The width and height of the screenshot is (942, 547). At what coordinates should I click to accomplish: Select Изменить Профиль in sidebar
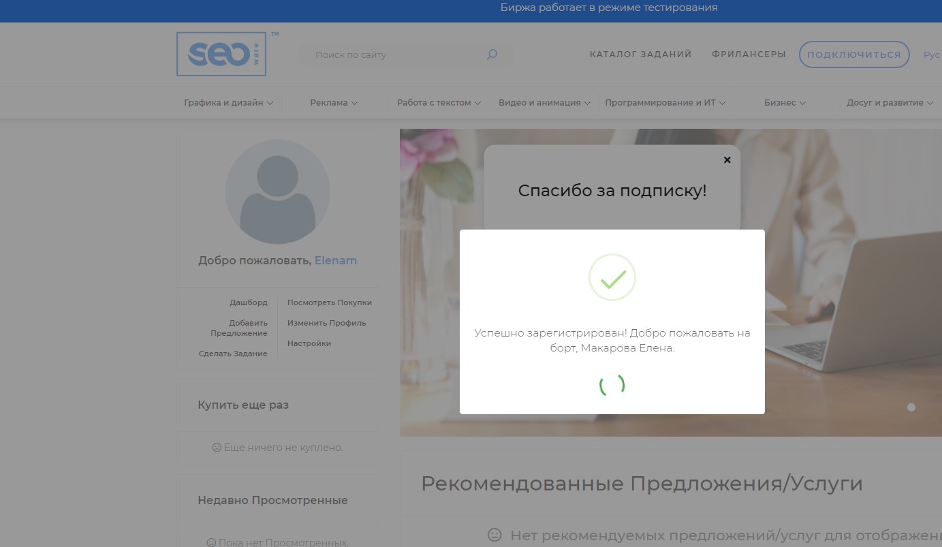[326, 323]
